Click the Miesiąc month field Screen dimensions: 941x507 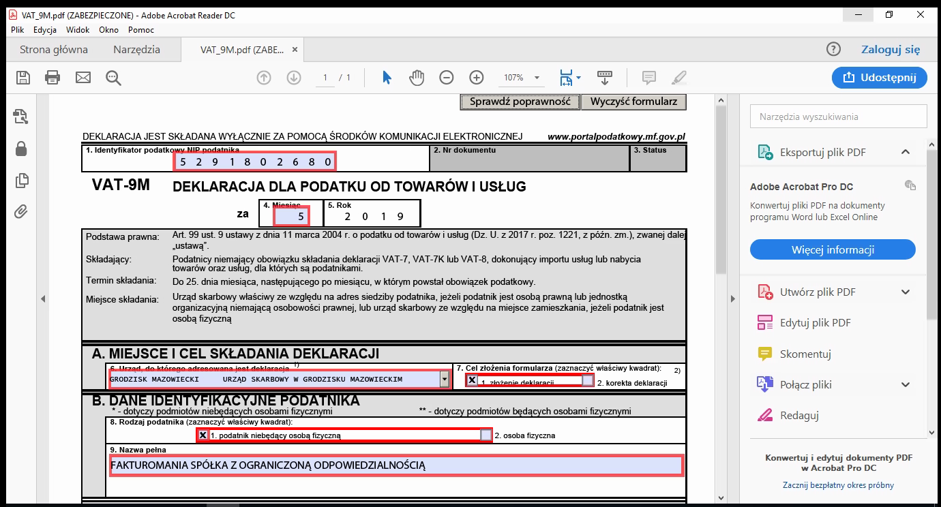tap(292, 217)
